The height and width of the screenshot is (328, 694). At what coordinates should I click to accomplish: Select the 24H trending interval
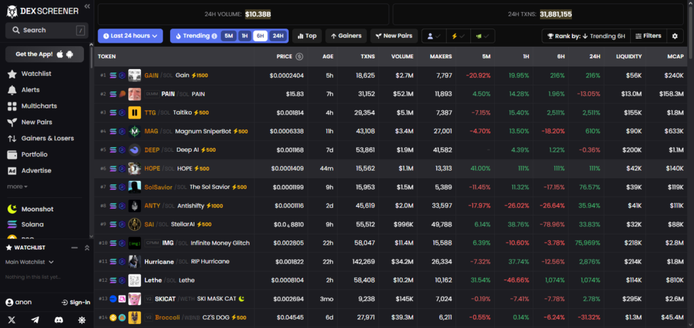277,37
